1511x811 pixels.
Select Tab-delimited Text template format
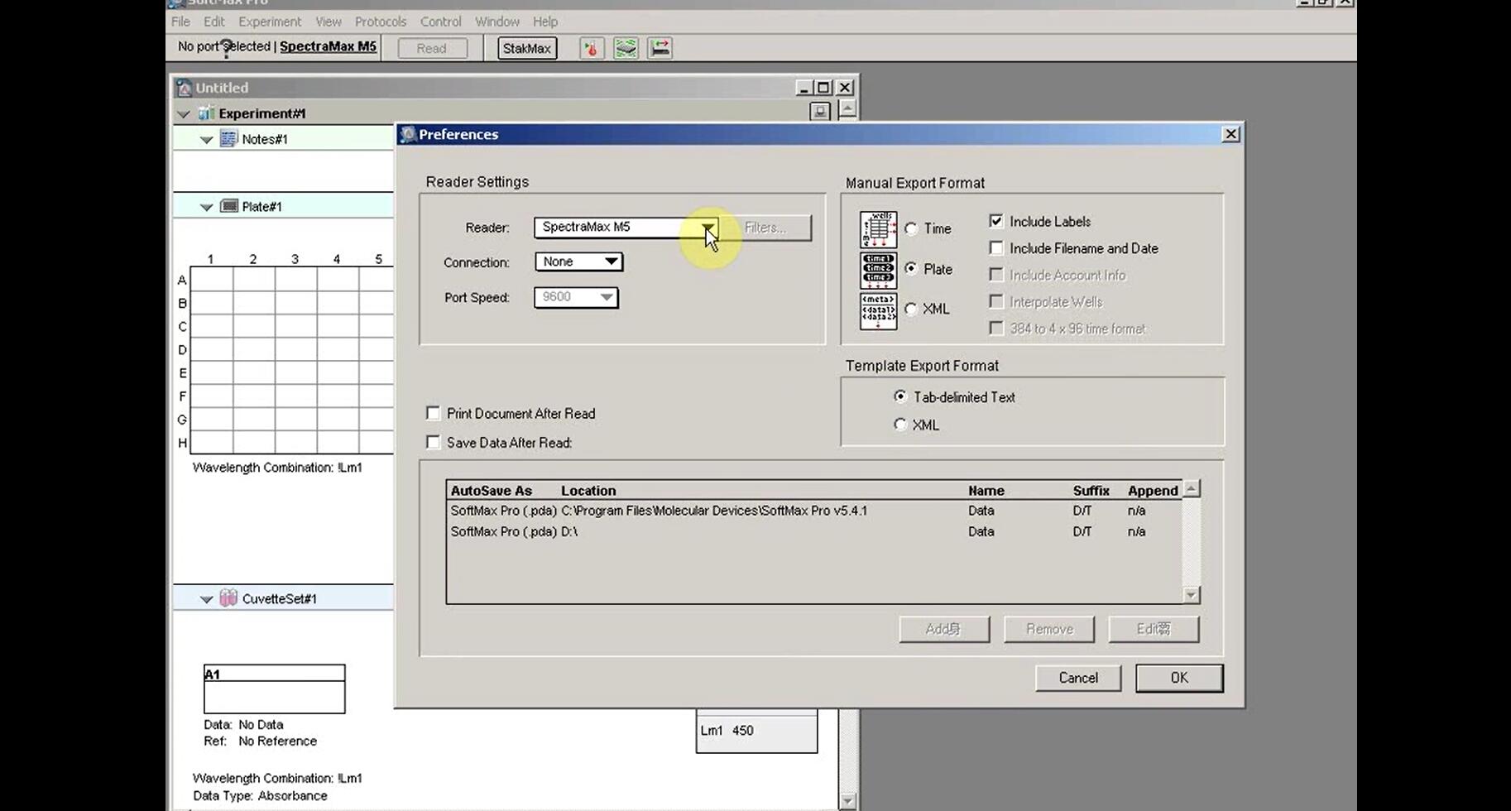coord(900,396)
